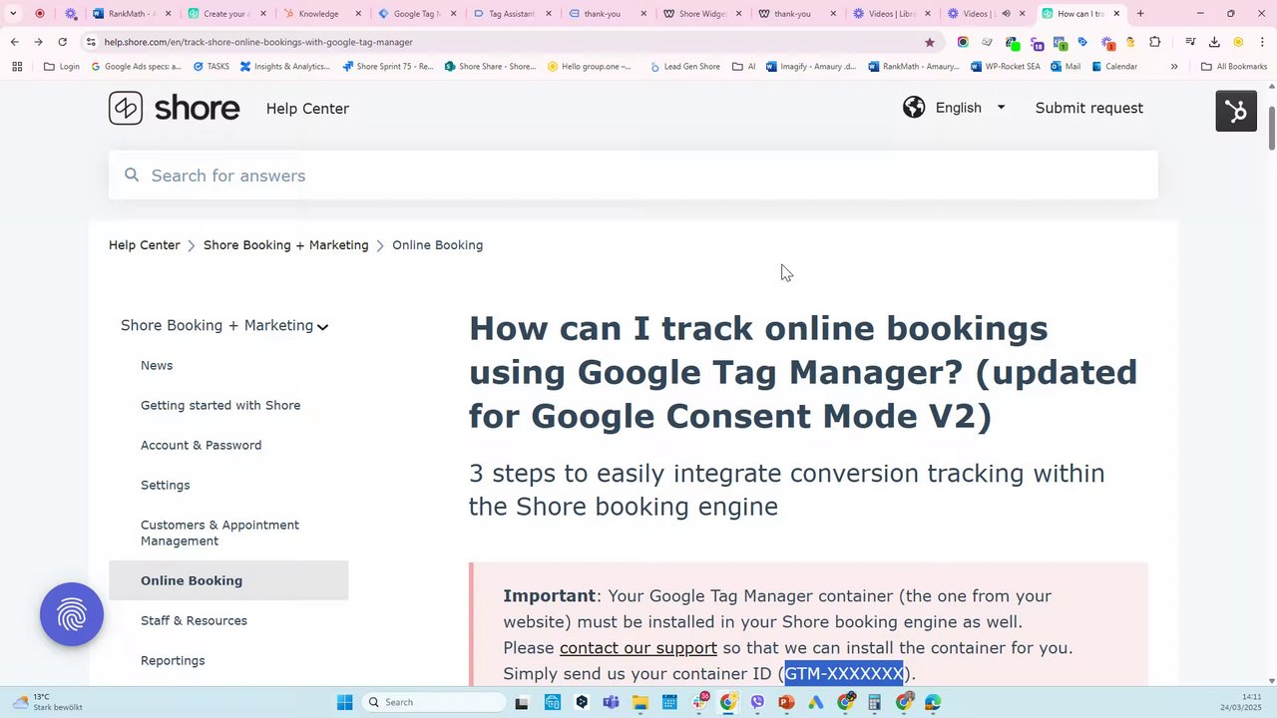
Task: Open the Chrome apps grid in bookmarks bar
Action: coord(17,67)
